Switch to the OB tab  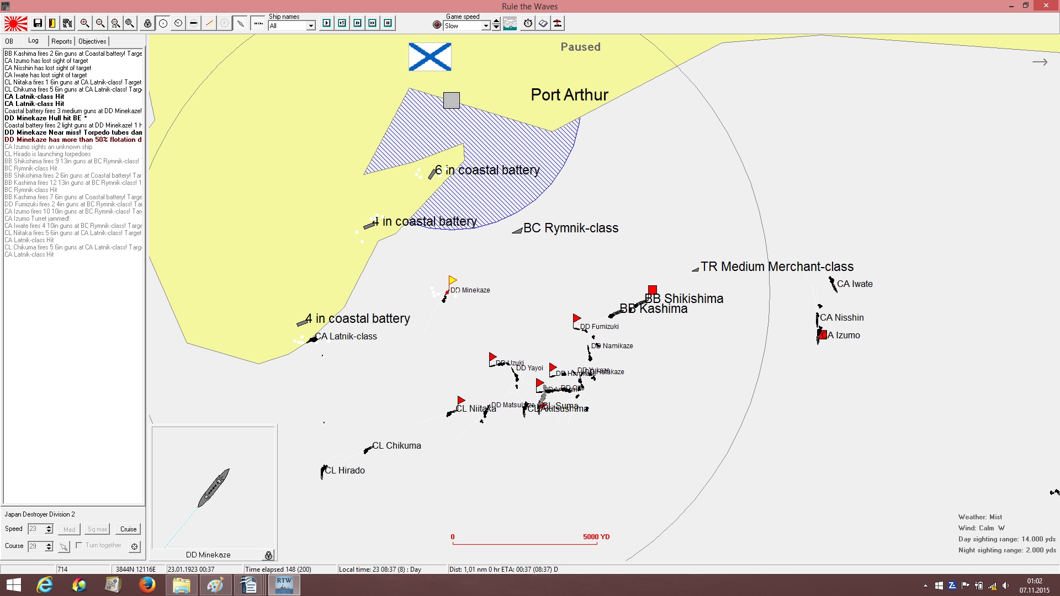point(9,41)
